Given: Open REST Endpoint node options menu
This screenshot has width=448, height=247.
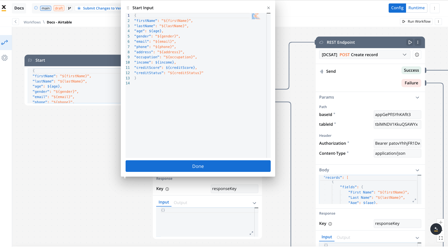Looking at the screenshot, I should [x=418, y=42].
